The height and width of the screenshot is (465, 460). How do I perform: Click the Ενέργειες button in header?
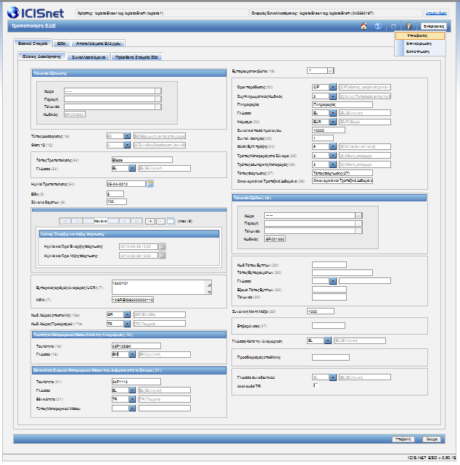point(434,26)
